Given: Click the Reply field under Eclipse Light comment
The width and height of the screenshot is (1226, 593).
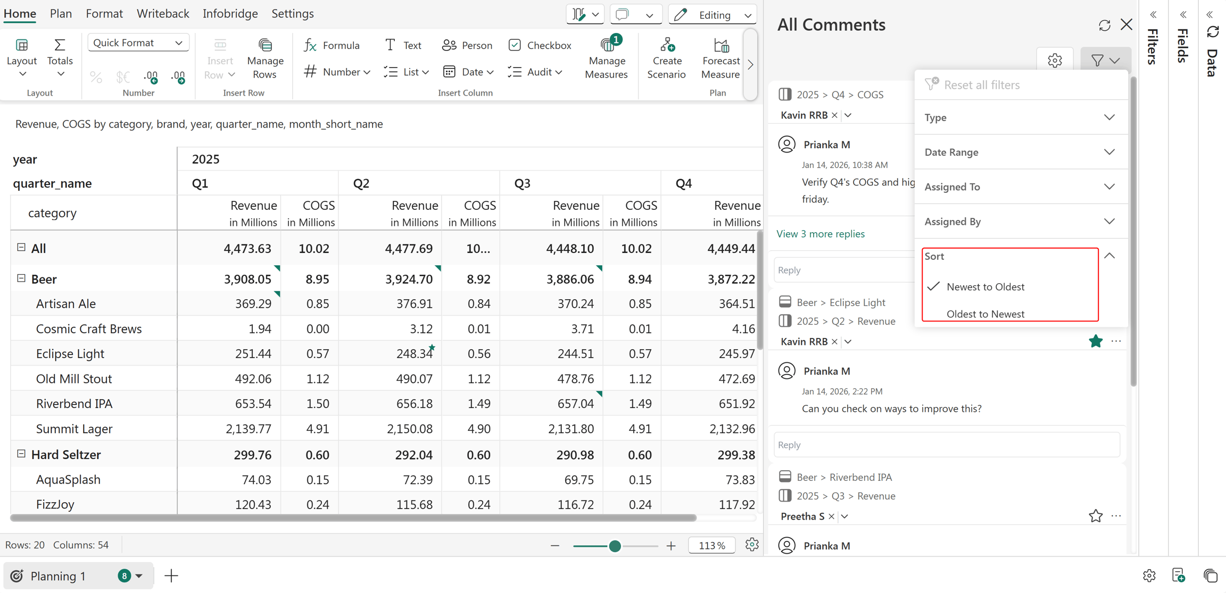Looking at the screenshot, I should (x=947, y=445).
